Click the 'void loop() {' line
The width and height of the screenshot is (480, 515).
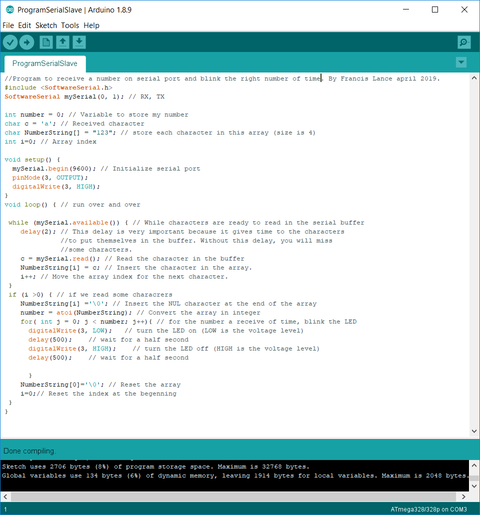72,204
